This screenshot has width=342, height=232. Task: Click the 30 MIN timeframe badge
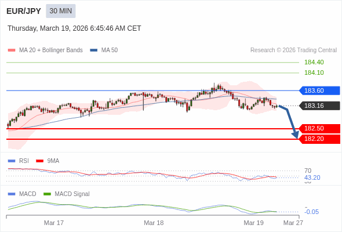(61, 11)
